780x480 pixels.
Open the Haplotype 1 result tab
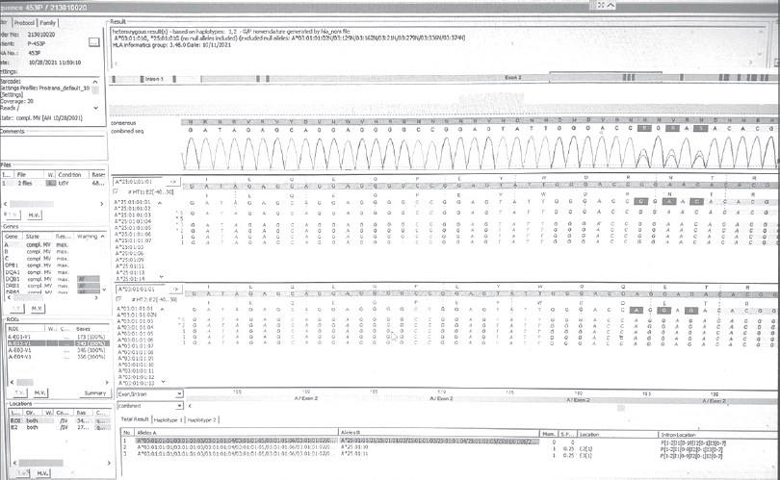169,420
